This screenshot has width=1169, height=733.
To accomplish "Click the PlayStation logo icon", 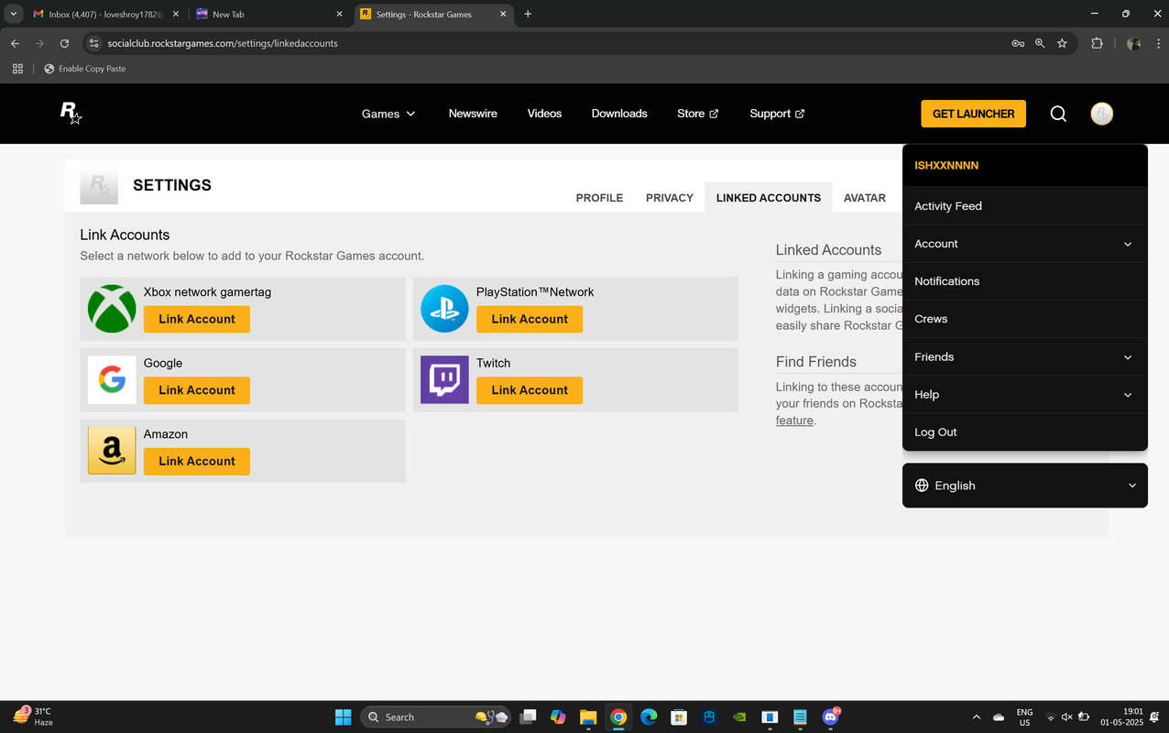I will pyautogui.click(x=444, y=309).
